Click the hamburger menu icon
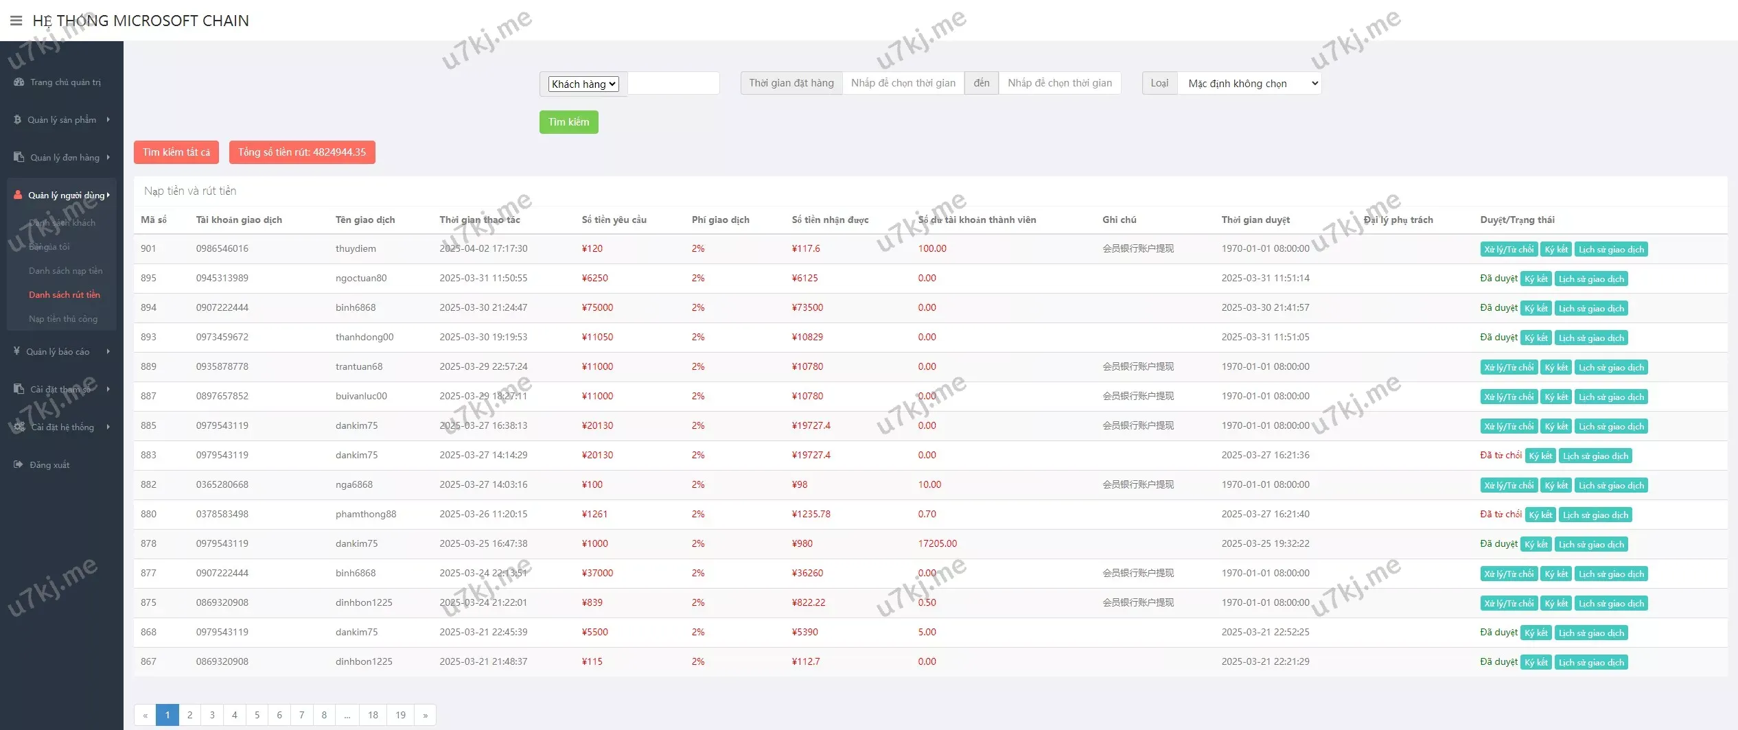 [16, 21]
